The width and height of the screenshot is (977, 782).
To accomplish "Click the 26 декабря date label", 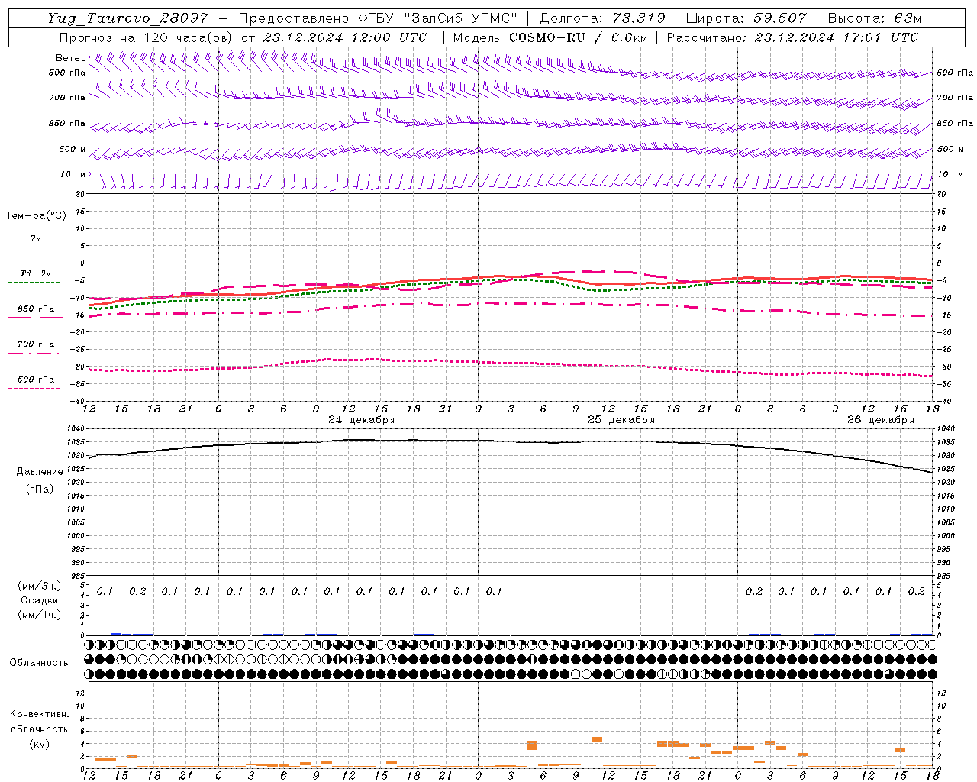I will [x=881, y=420].
